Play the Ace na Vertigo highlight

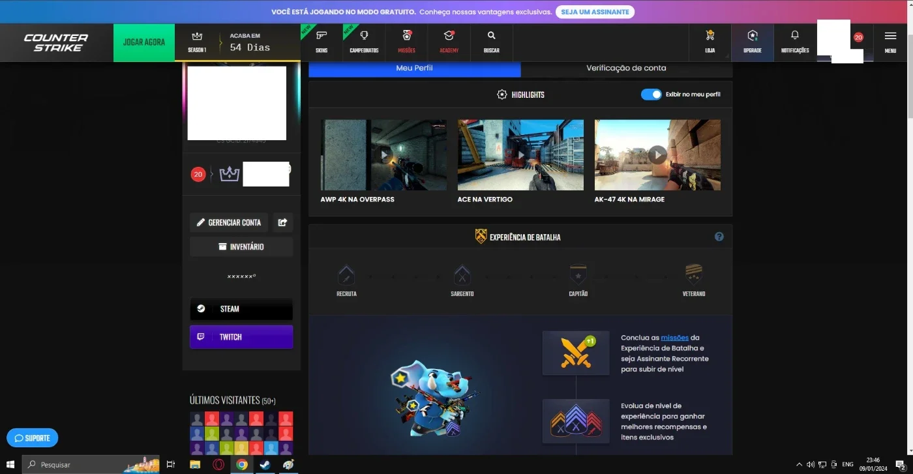[520, 155]
